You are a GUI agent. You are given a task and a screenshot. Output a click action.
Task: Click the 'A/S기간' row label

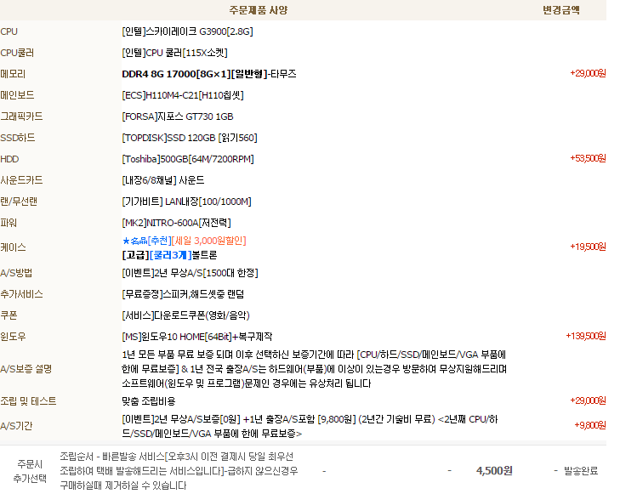(16, 426)
